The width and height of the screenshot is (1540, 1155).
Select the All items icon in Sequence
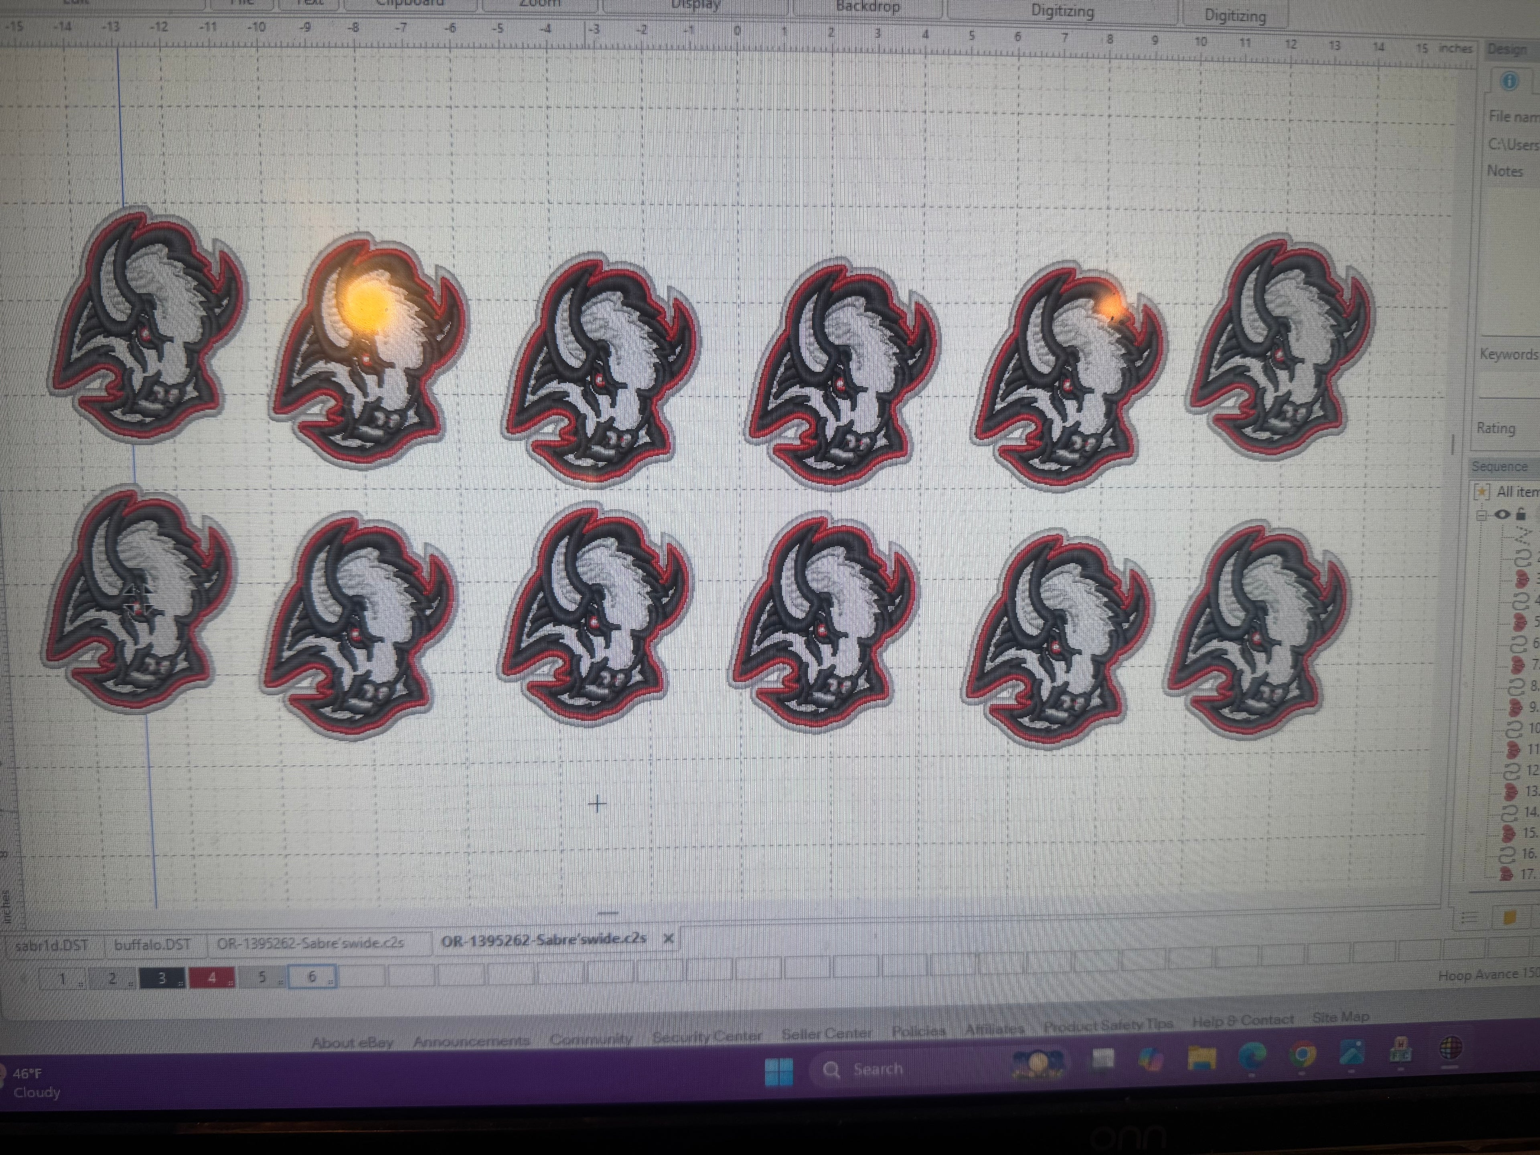pos(1481,492)
